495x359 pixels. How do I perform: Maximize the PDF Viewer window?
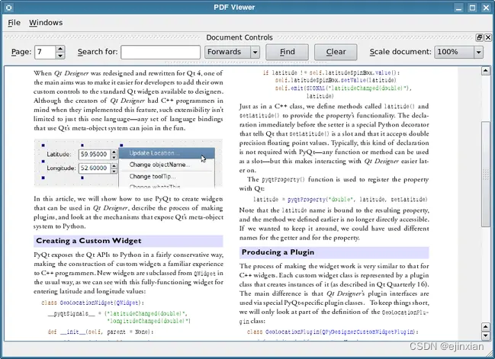tap(473, 8)
